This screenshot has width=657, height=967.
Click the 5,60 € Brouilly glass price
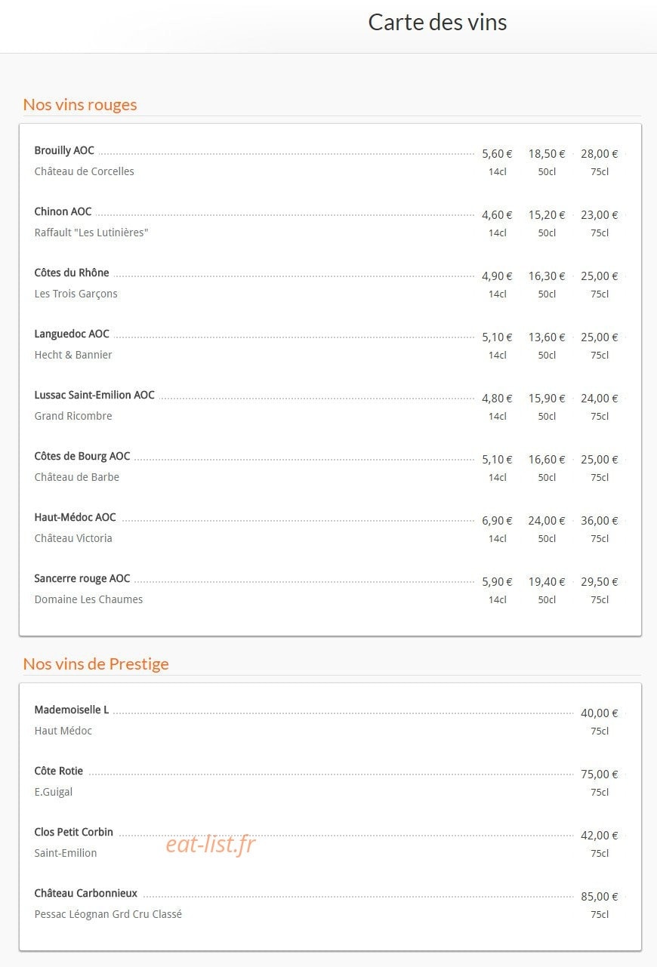497,154
